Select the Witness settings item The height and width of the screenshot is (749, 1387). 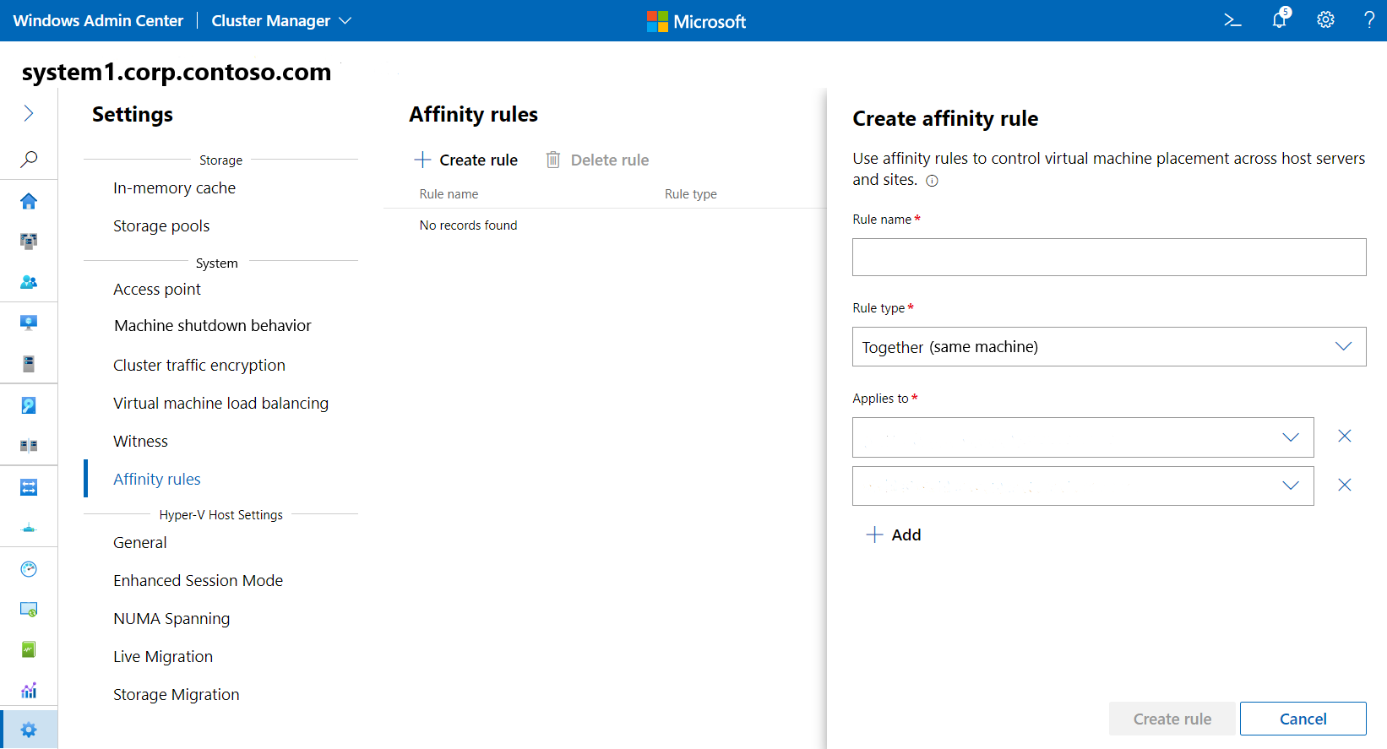click(140, 442)
